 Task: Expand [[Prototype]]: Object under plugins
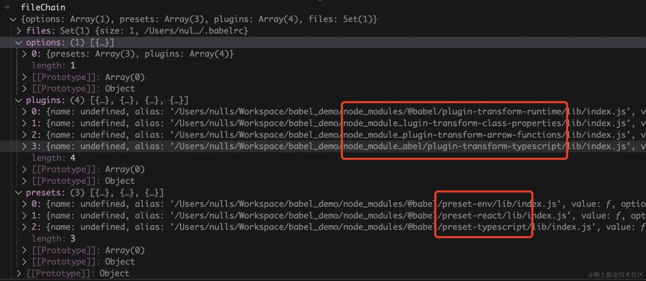point(24,181)
